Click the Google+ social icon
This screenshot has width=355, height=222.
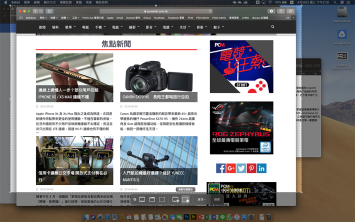231,168
